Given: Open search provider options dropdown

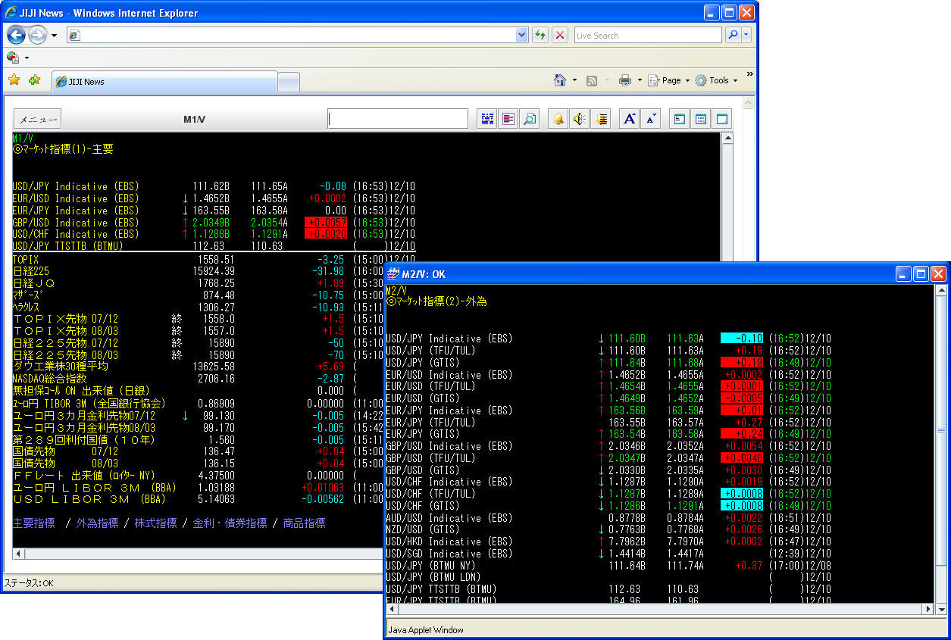Looking at the screenshot, I should (746, 35).
